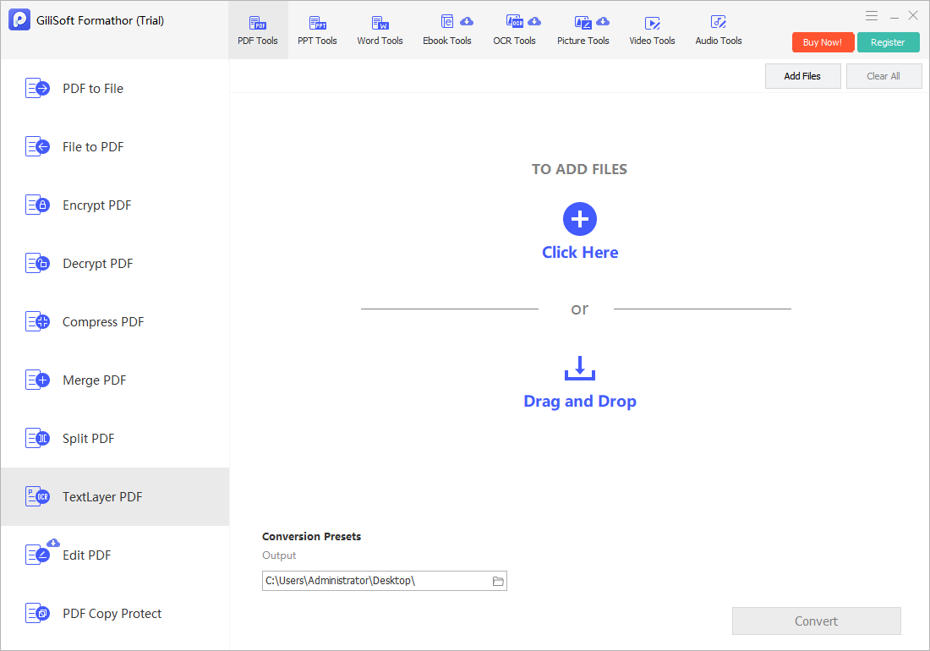Select the Compress PDF label

tap(103, 322)
